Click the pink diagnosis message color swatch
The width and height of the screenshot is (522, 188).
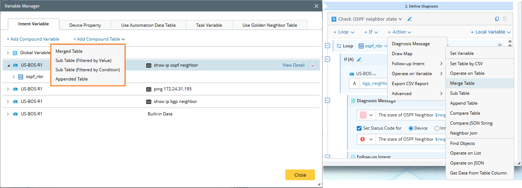click(x=363, y=115)
